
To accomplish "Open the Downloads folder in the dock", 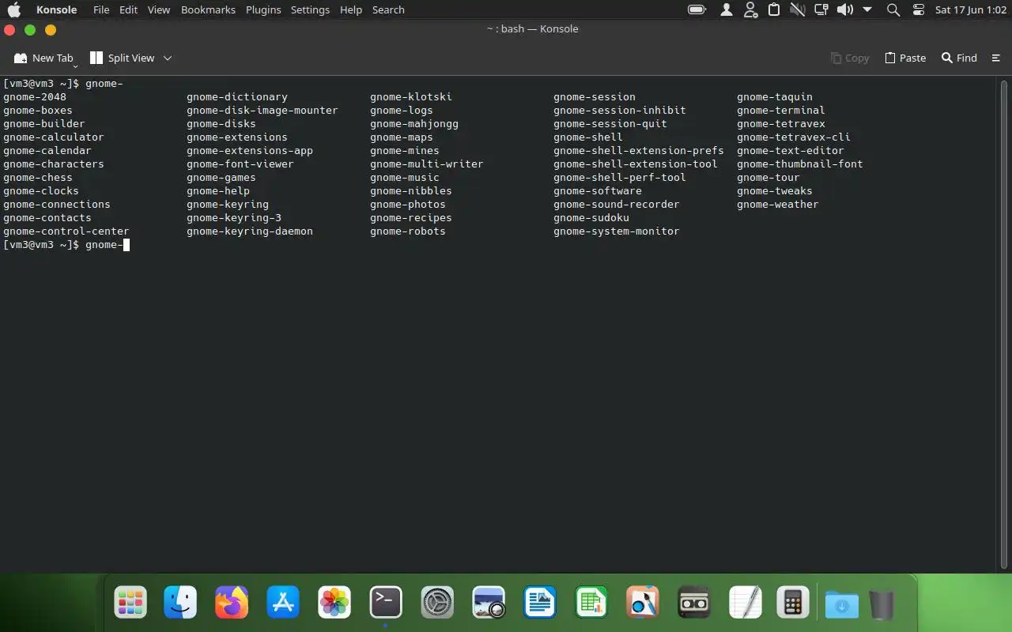I will (842, 604).
